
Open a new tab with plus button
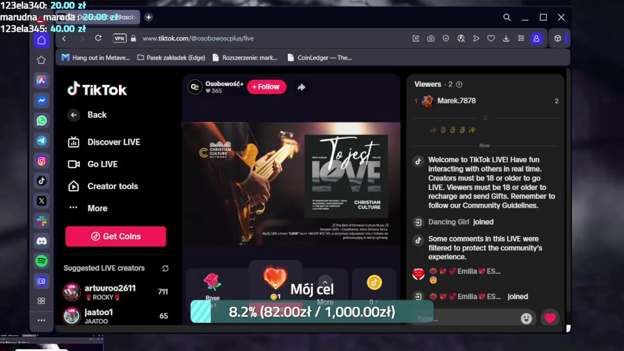pos(149,17)
